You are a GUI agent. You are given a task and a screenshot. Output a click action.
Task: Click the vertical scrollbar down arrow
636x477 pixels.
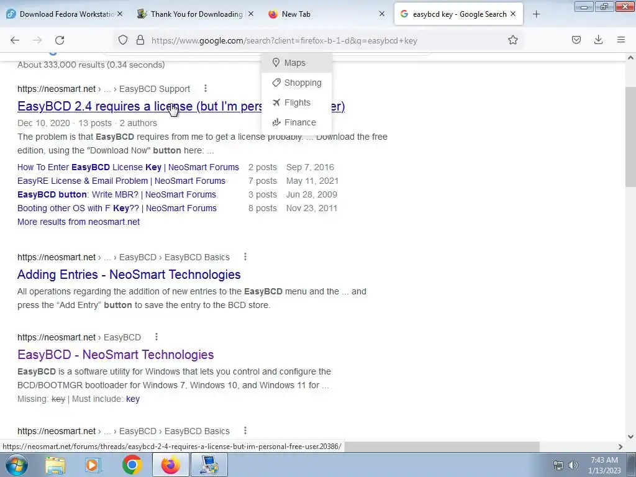tap(630, 437)
